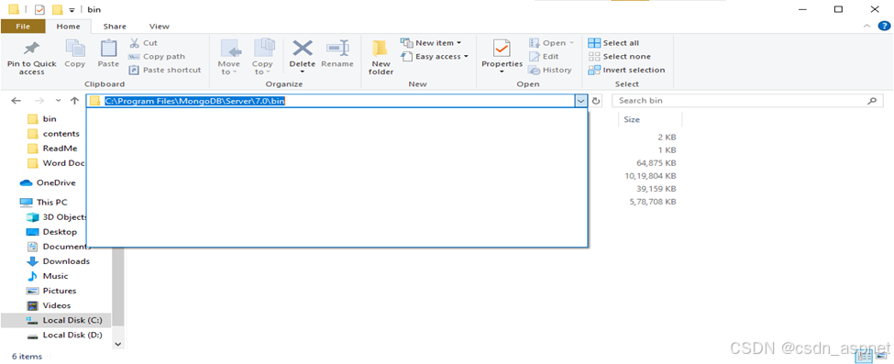Switch to the Home tab
The width and height of the screenshot is (894, 364).
tap(69, 27)
